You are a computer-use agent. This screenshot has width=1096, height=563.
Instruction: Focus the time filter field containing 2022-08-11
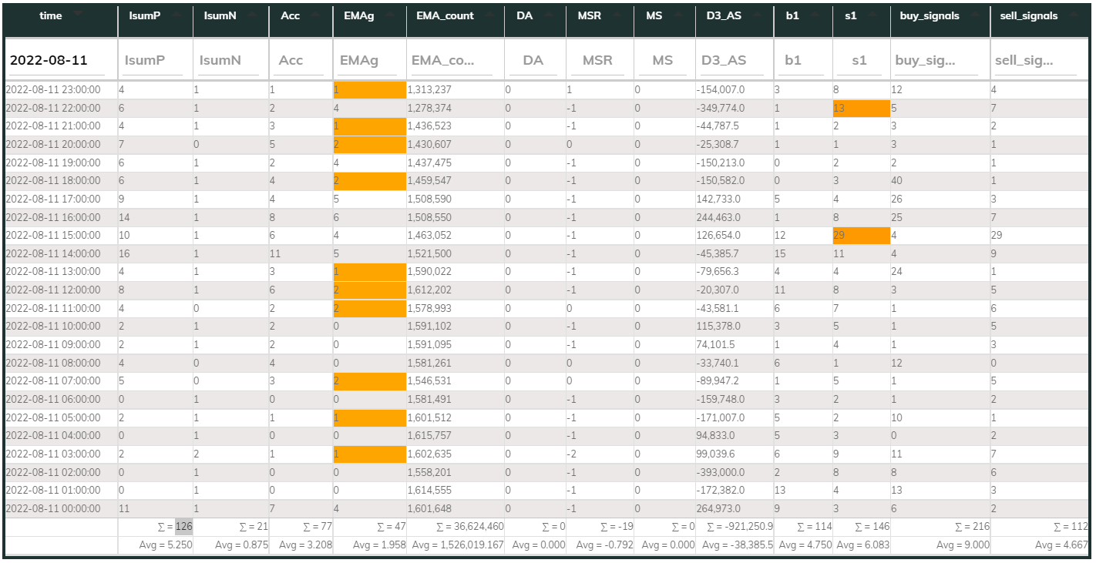pyautogui.click(x=59, y=60)
